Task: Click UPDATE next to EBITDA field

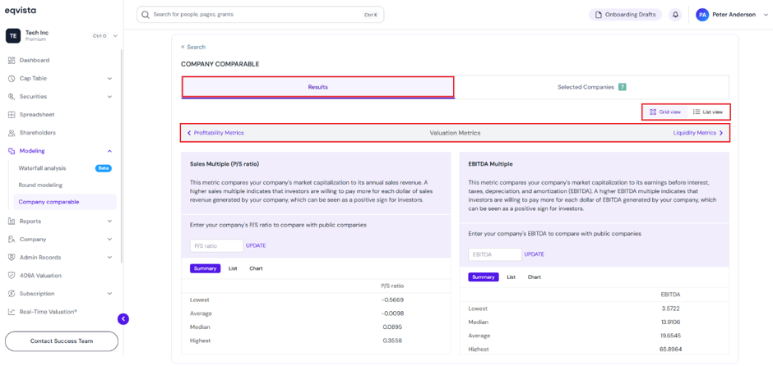Action: click(535, 254)
